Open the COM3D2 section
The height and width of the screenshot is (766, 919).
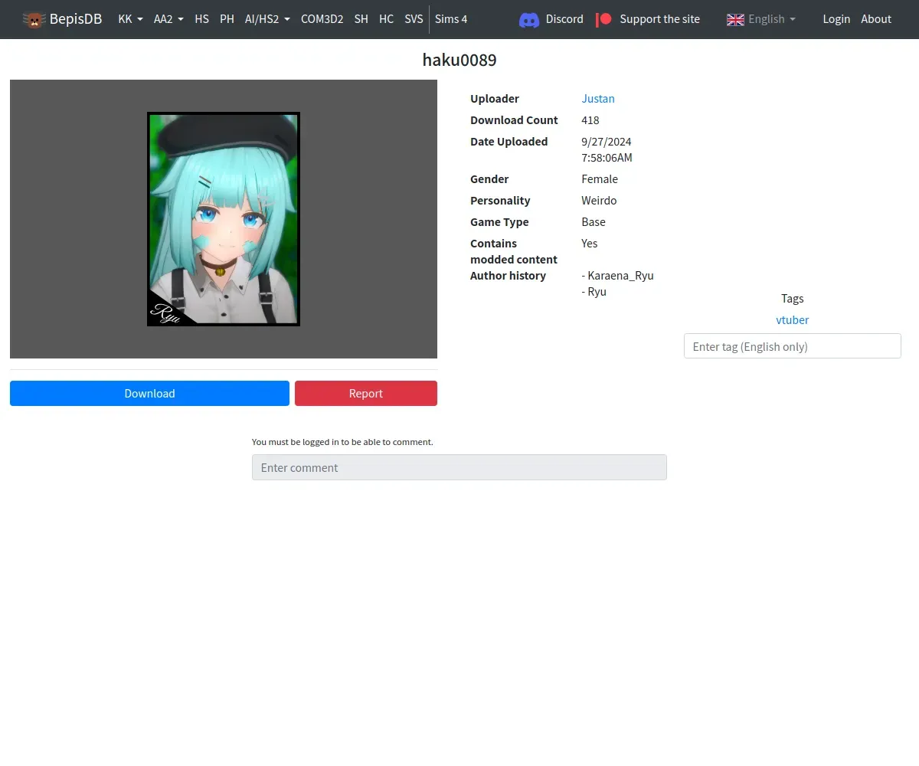click(x=322, y=19)
